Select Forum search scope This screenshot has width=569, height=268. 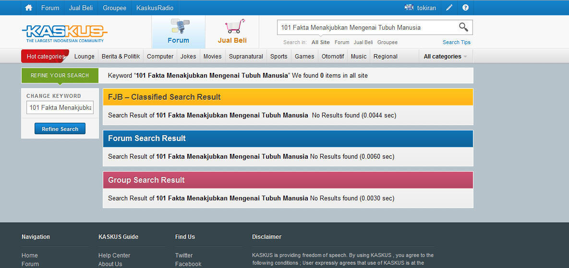point(342,42)
